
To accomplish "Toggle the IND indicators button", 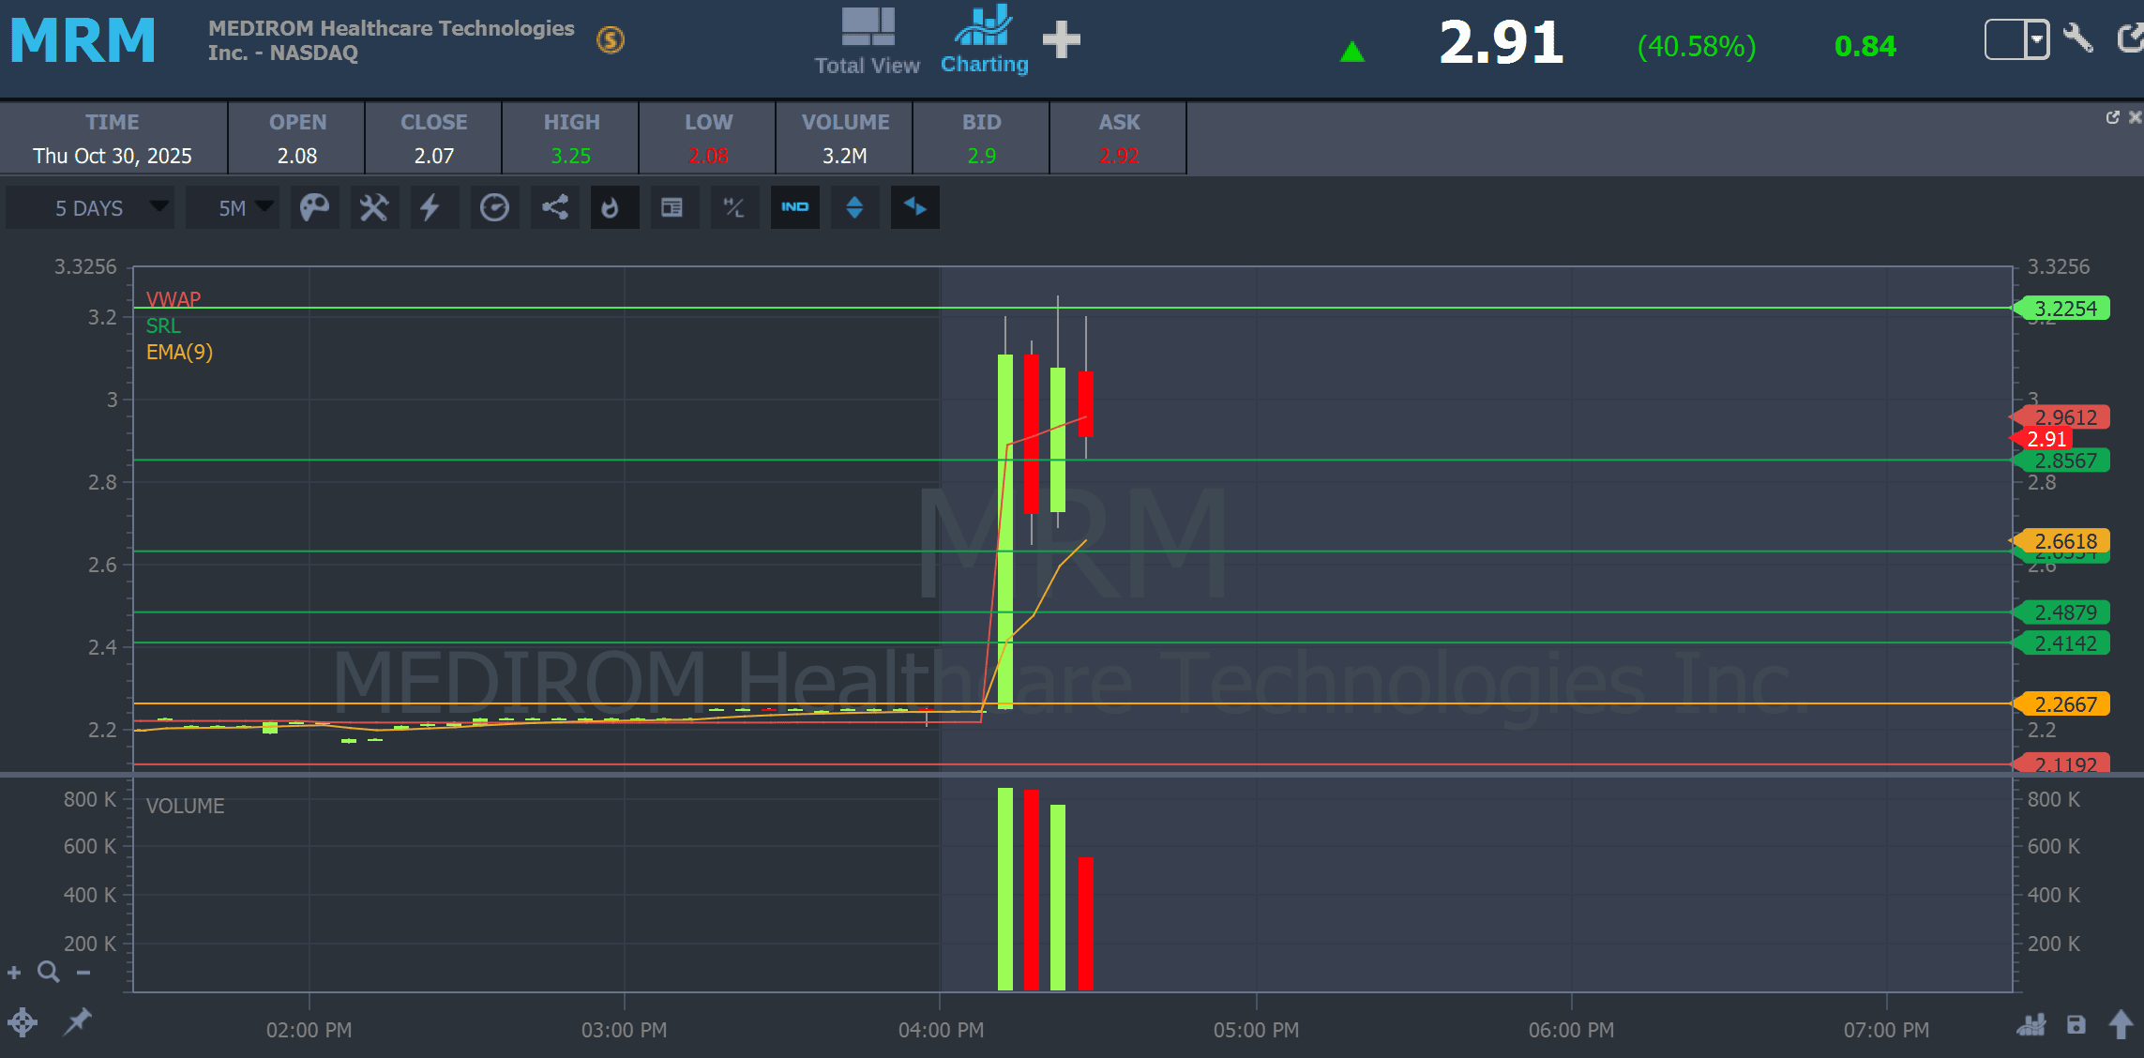I will (794, 207).
